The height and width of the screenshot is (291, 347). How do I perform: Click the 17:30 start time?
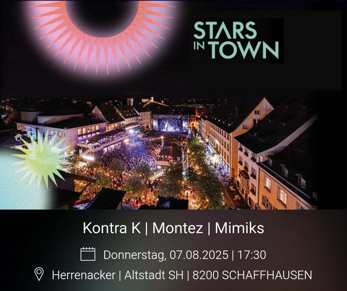(252, 255)
